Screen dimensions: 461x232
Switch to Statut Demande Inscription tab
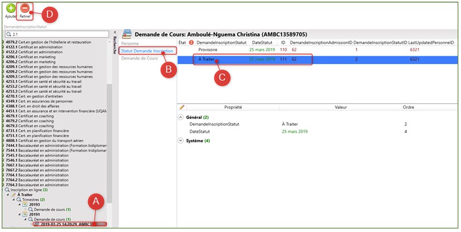(147, 51)
